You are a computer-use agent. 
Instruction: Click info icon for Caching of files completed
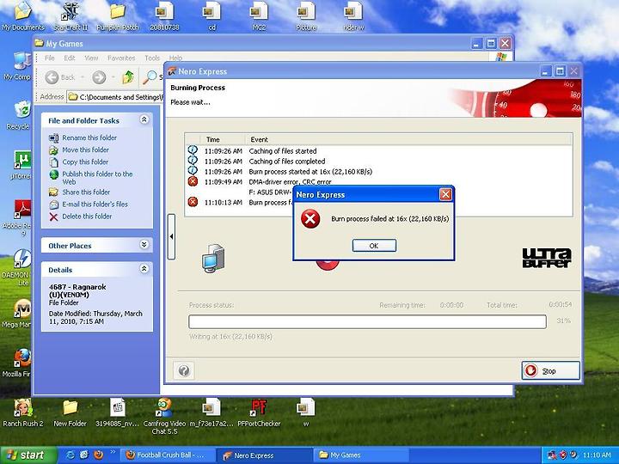[193, 161]
